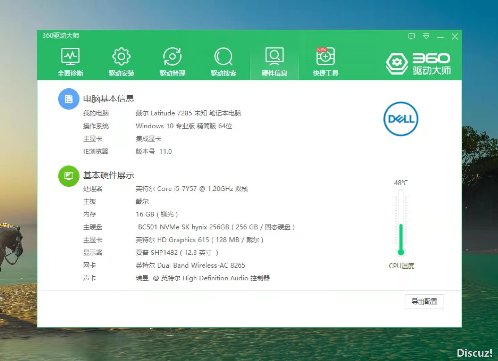Open the feedback message icon in title bar
Viewport: 498px width, 361px height.
411,36
